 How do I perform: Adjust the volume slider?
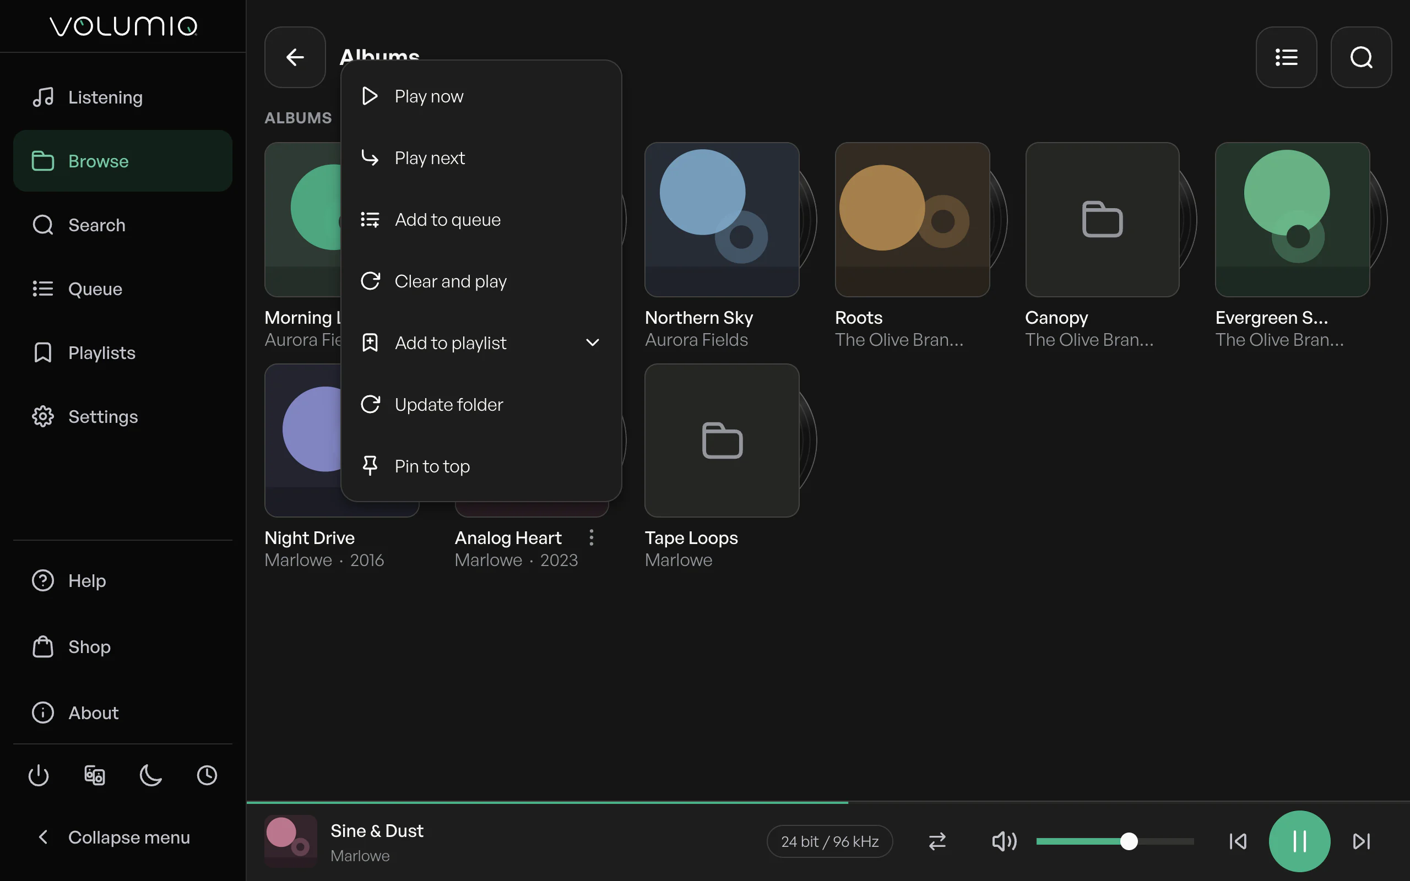coord(1115,841)
